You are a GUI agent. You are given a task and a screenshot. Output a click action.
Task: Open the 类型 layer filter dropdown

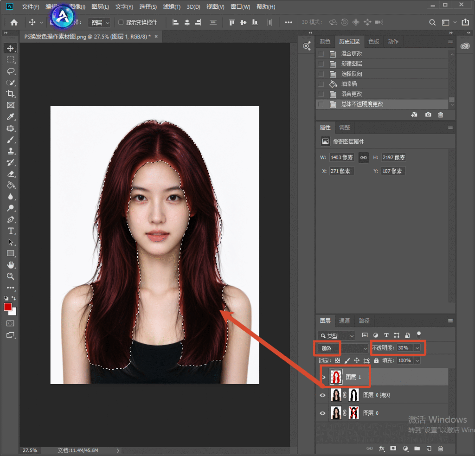[336, 336]
